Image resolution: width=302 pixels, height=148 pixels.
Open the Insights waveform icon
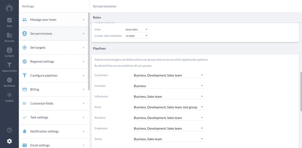pyautogui.click(x=9, y=95)
